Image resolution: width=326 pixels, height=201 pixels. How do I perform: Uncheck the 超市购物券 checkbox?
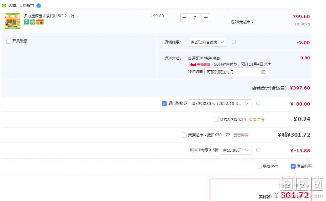(x=164, y=104)
